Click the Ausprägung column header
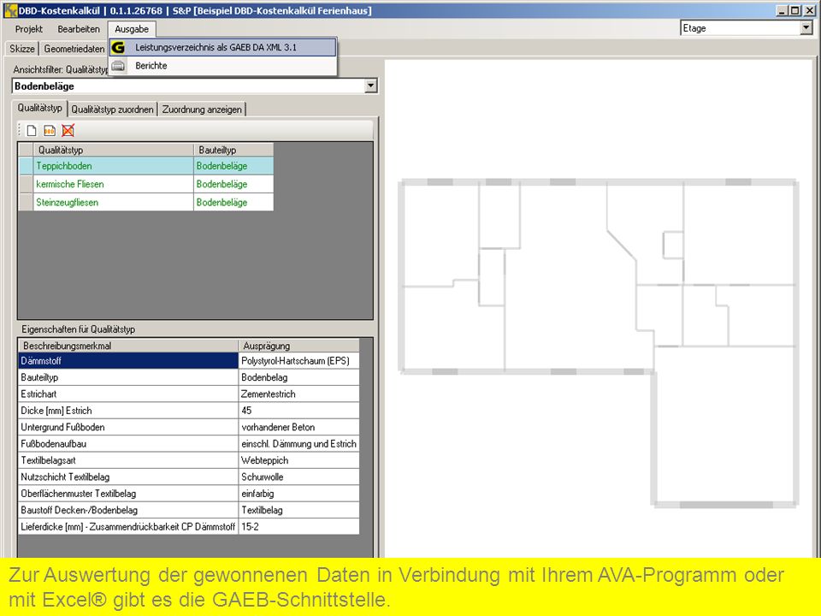 299,346
